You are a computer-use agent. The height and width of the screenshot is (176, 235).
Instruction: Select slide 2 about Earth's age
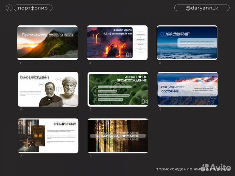click(x=117, y=42)
